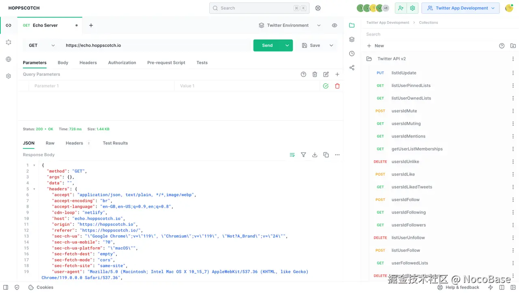Open the Test Results response tab
The width and height of the screenshot is (519, 293).
pos(115,143)
